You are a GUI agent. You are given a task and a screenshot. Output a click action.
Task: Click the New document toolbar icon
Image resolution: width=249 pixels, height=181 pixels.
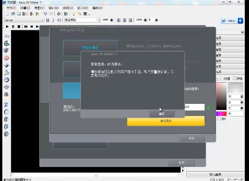click(x=7, y=14)
